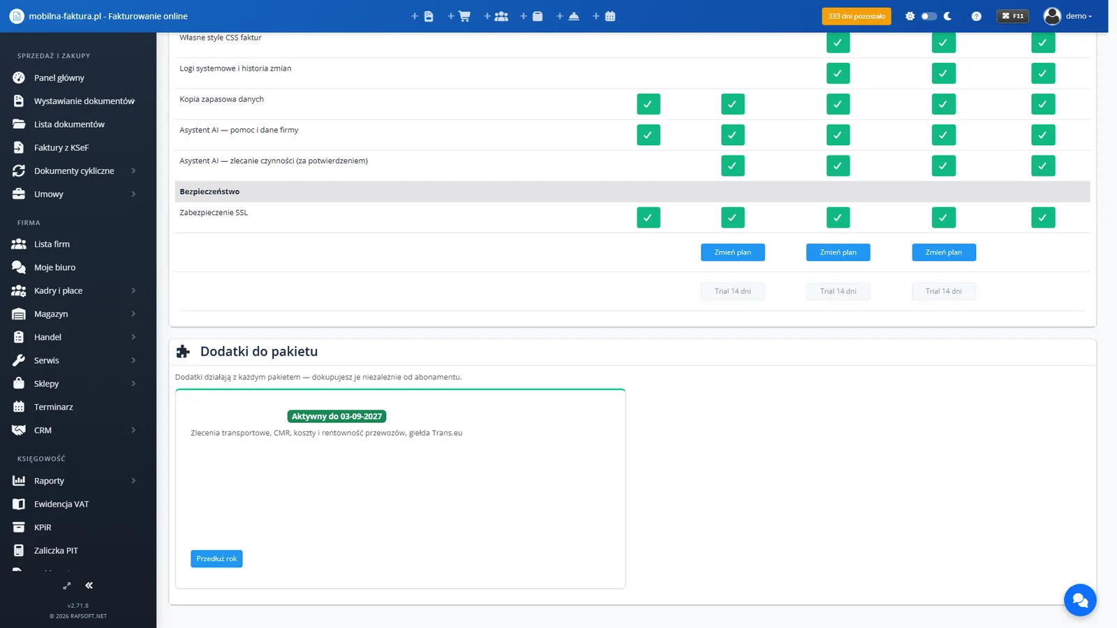Click the sun light-mode icon
The width and height of the screenshot is (1117, 628).
[910, 16]
